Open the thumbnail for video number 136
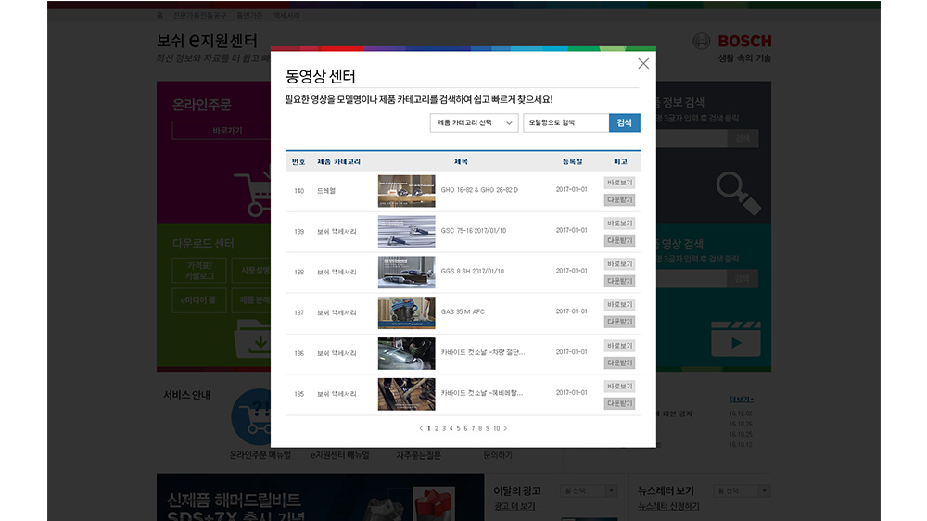Viewport: 927px width, 521px height. click(x=406, y=353)
